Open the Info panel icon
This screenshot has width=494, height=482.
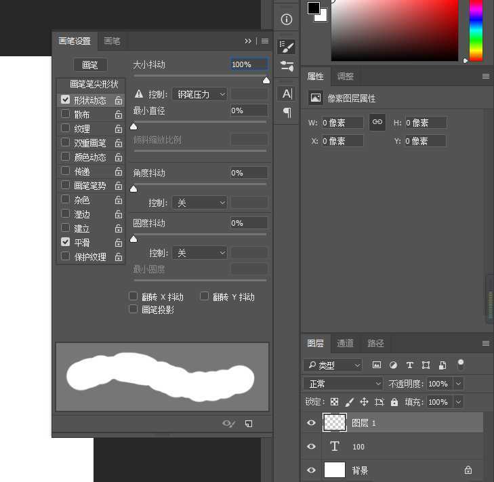287,19
